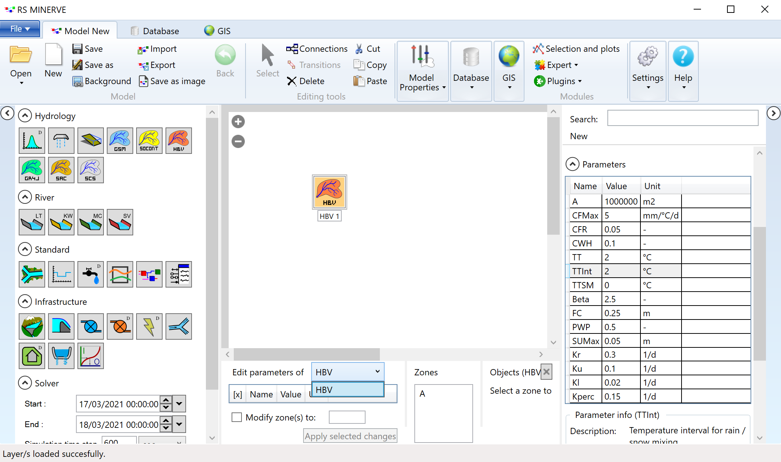Open the Start date picker dropdown

(179, 404)
